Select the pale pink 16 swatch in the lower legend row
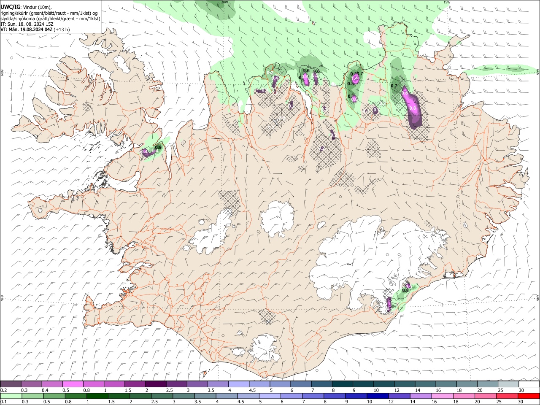 [442, 396]
